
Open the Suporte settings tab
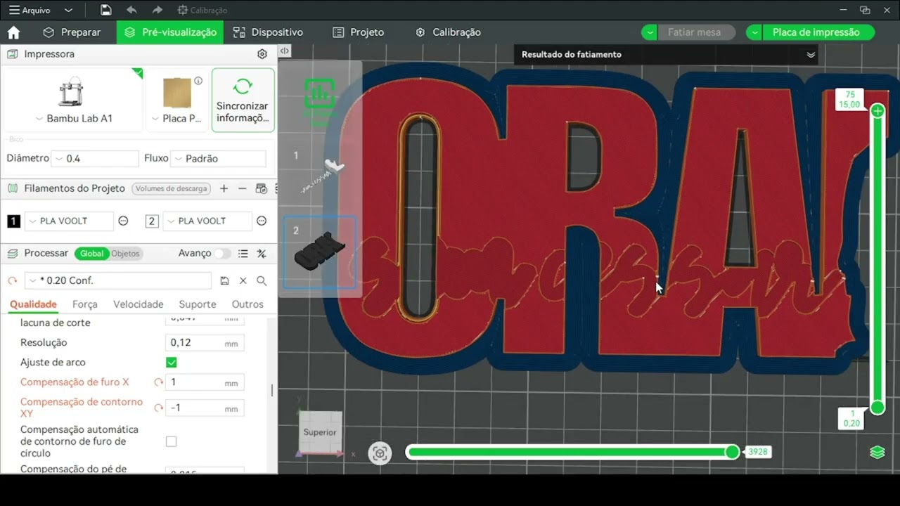pyautogui.click(x=198, y=304)
